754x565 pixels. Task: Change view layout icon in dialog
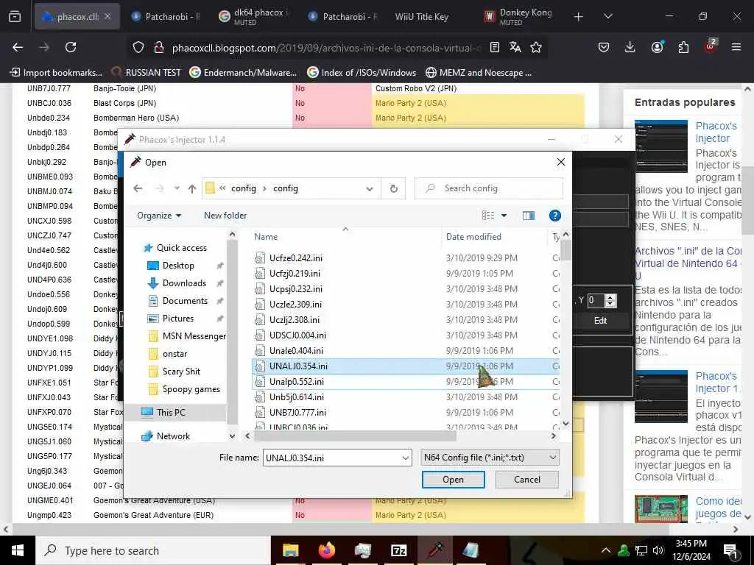488,216
